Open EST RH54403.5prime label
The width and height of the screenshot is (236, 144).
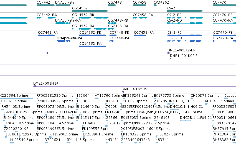(x=16, y=107)
